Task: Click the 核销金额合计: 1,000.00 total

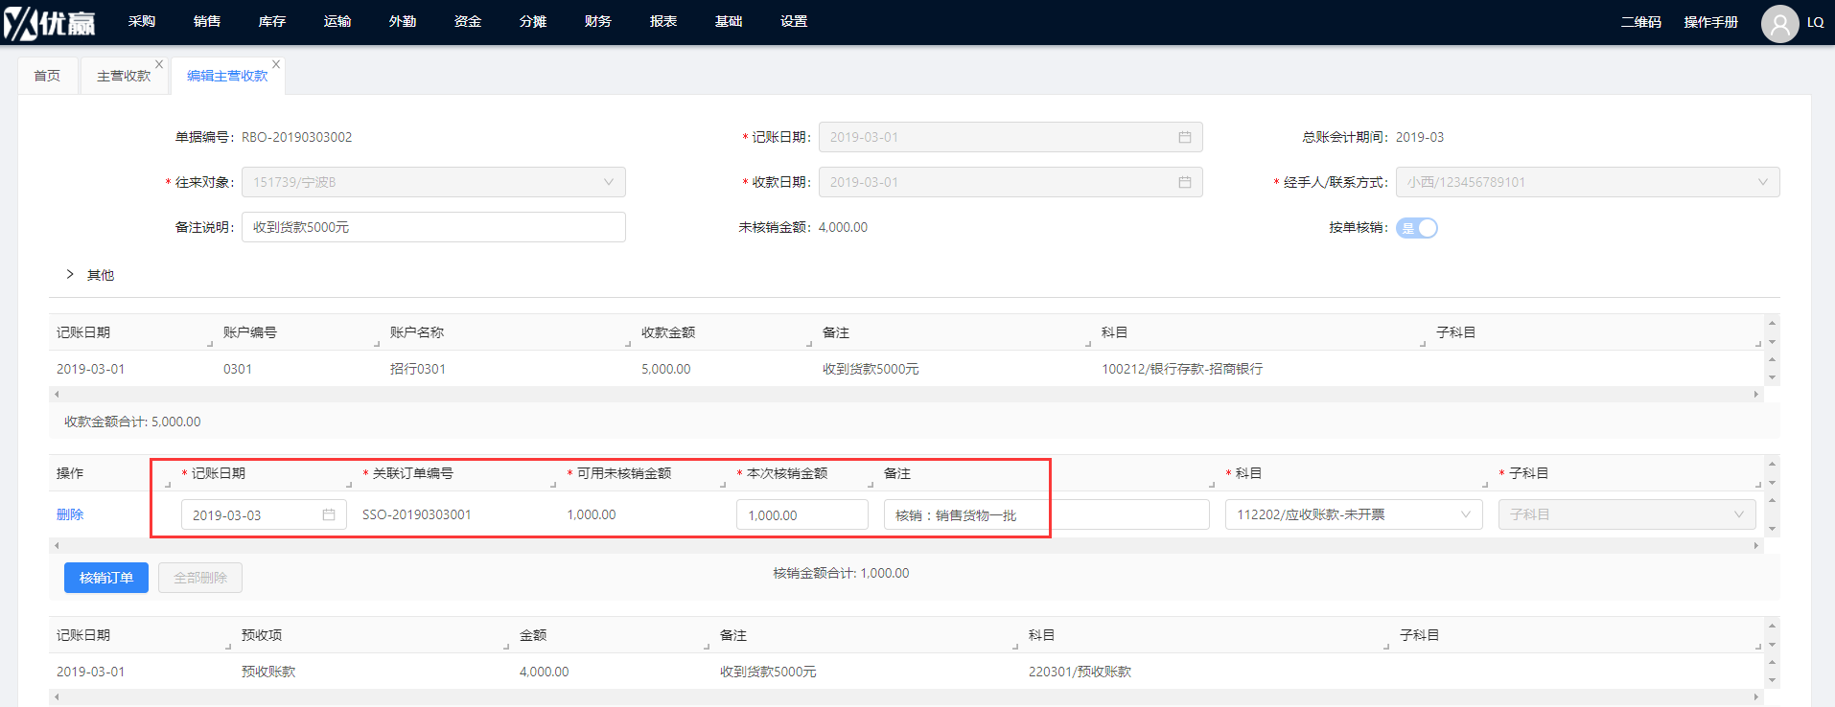Action: tap(842, 573)
